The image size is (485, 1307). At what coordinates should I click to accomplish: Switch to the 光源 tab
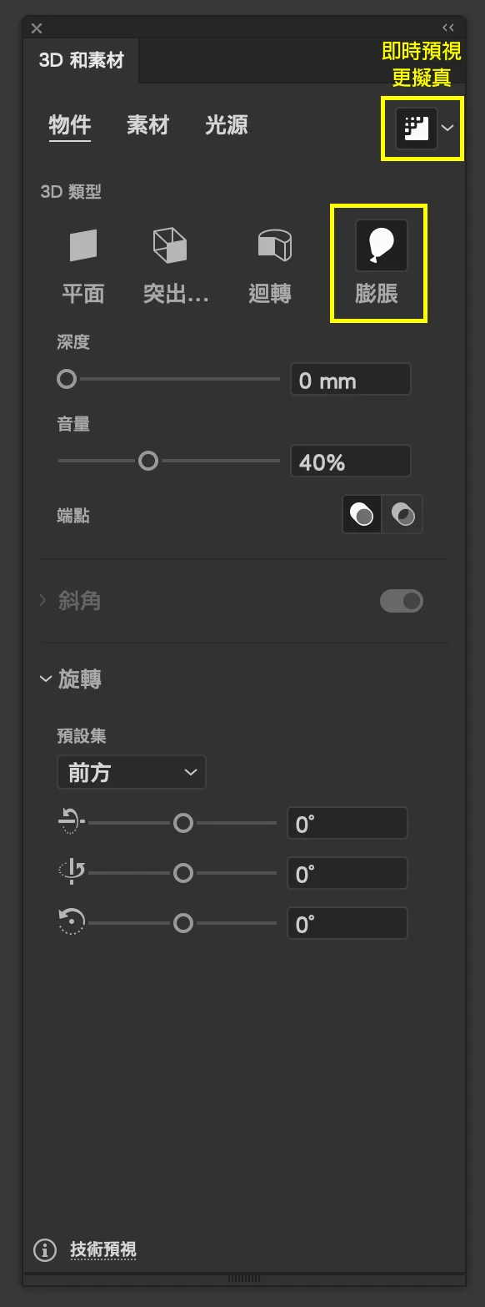[226, 125]
